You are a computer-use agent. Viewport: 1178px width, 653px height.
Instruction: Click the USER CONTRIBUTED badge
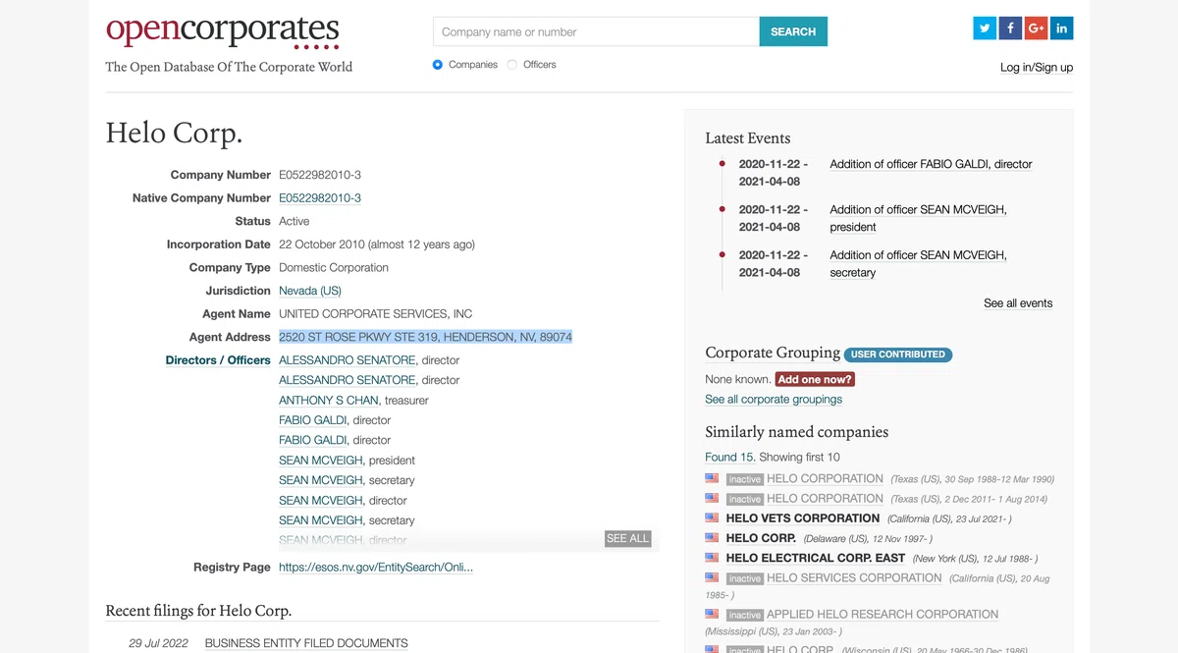point(898,354)
